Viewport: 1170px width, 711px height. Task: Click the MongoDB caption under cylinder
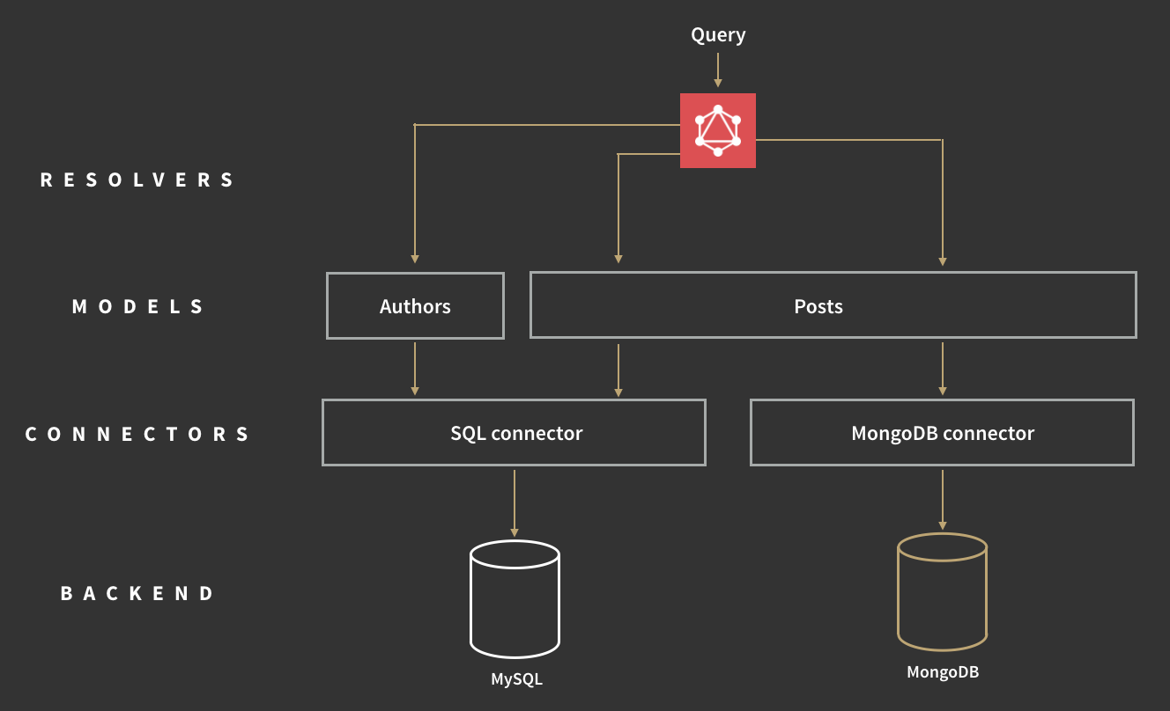(x=943, y=672)
